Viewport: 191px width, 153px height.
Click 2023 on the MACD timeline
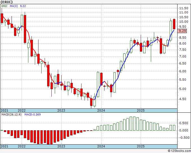coord(61,146)
